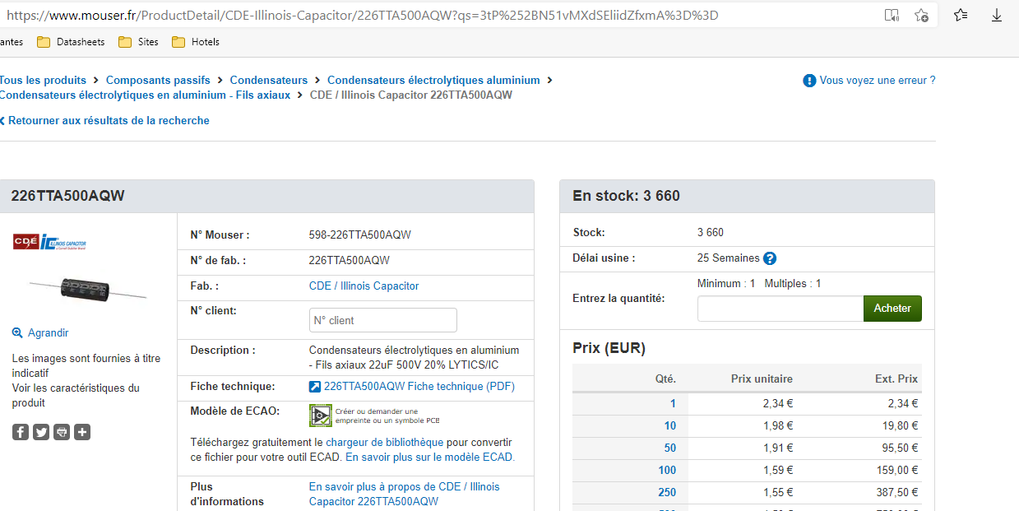Click the 1,59 € unit price

pyautogui.click(x=778, y=471)
